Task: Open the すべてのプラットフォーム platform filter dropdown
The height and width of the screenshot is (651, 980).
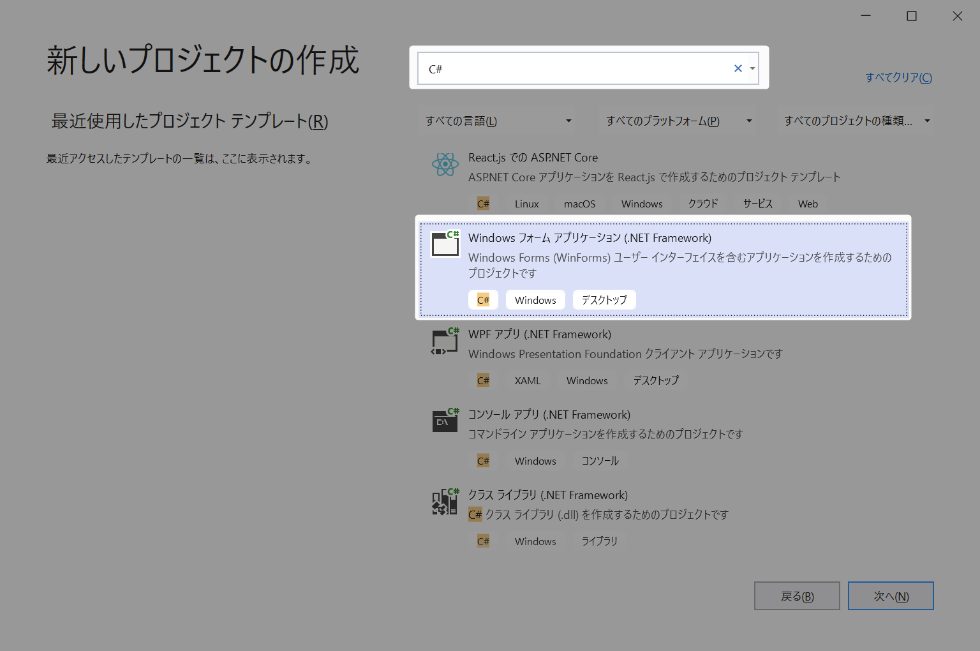Action: pos(678,121)
